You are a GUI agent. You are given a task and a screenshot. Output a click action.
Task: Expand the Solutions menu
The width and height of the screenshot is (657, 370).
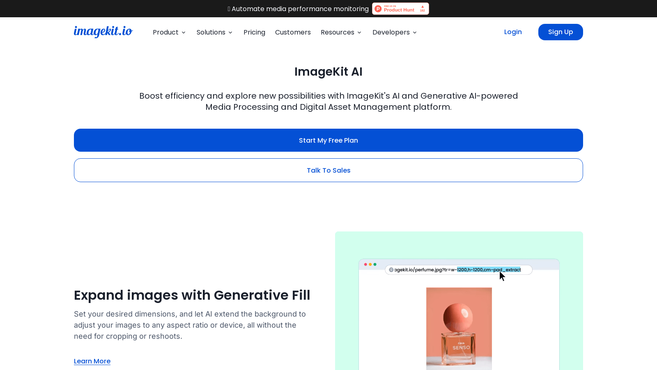214,32
